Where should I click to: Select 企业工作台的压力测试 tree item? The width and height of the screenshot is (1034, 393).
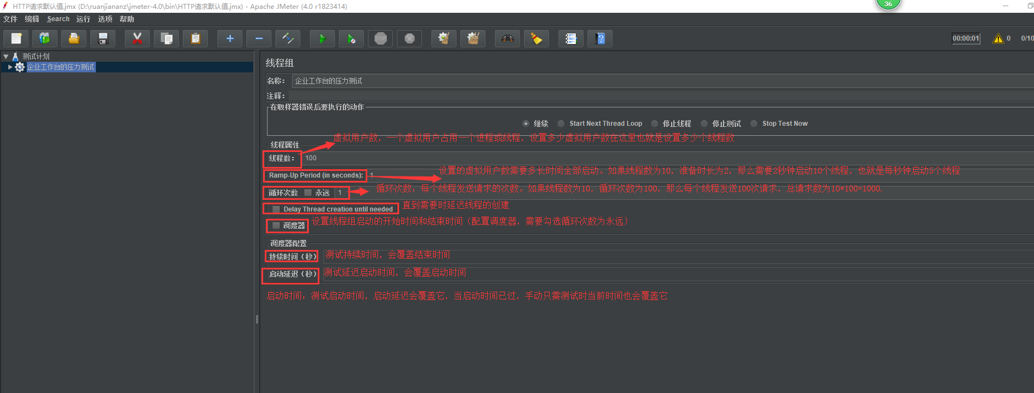click(61, 67)
